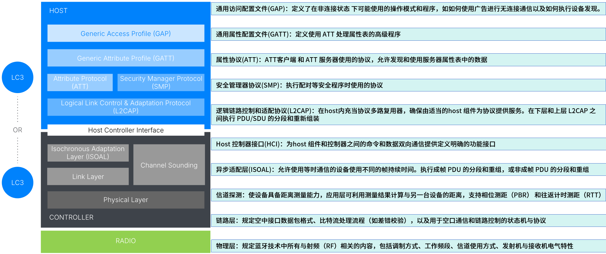This screenshot has width=606, height=254.
Task: Select the Generic Attribute Profile (GATT) block
Action: click(126, 58)
